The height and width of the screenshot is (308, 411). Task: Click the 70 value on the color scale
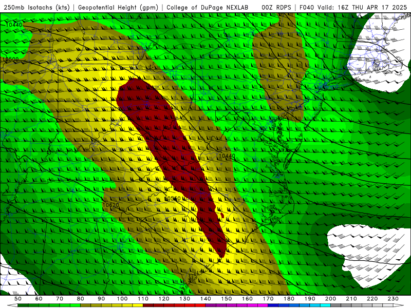coord(60,299)
